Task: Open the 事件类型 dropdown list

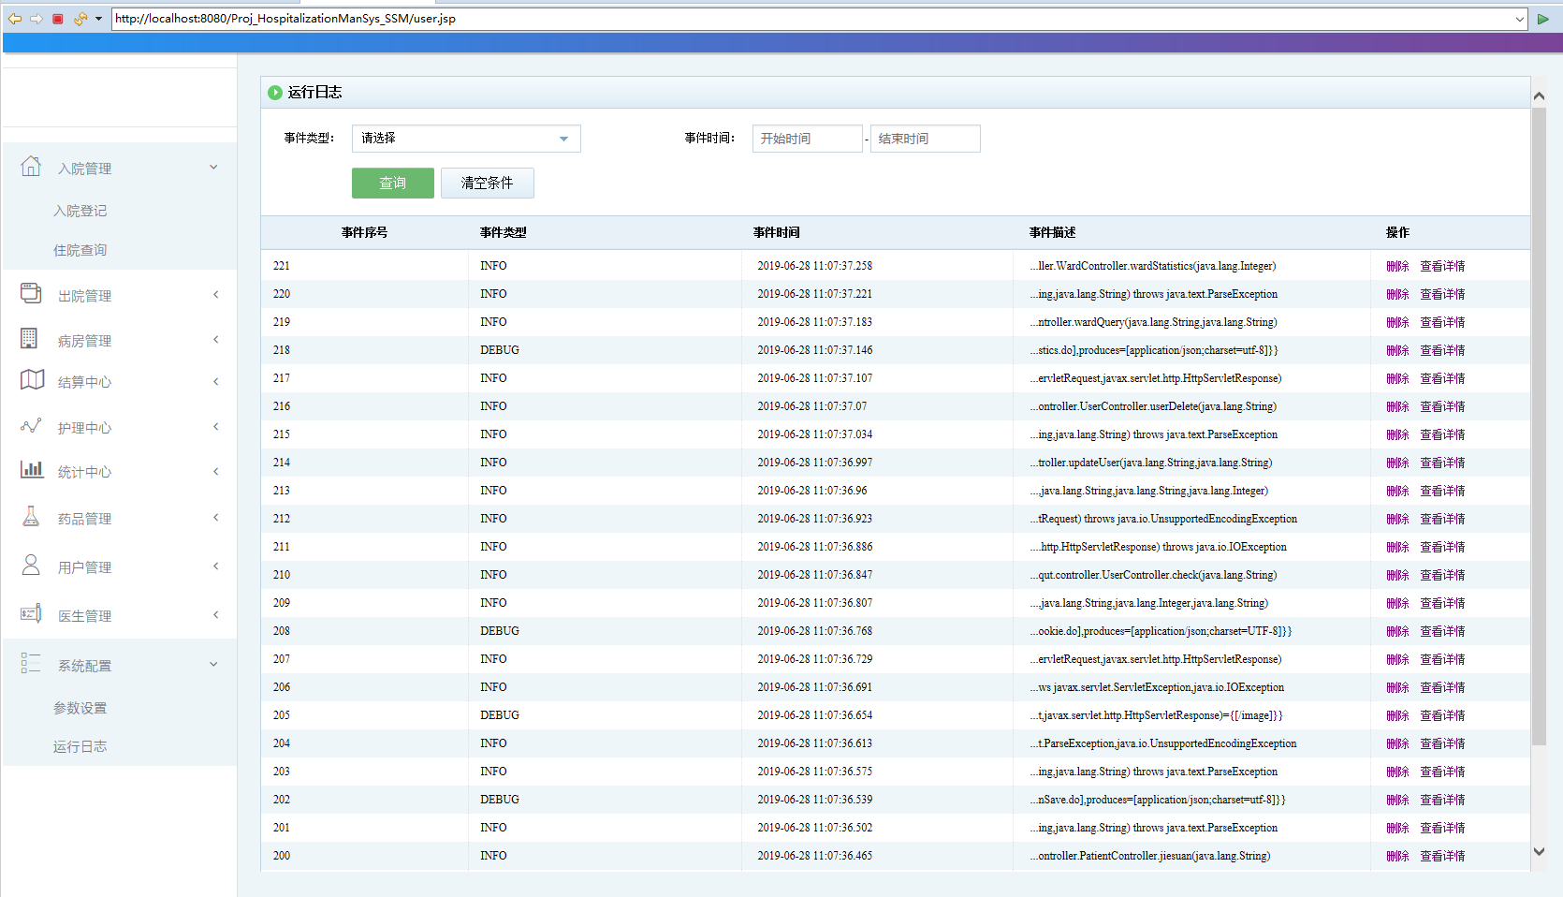Action: (466, 139)
